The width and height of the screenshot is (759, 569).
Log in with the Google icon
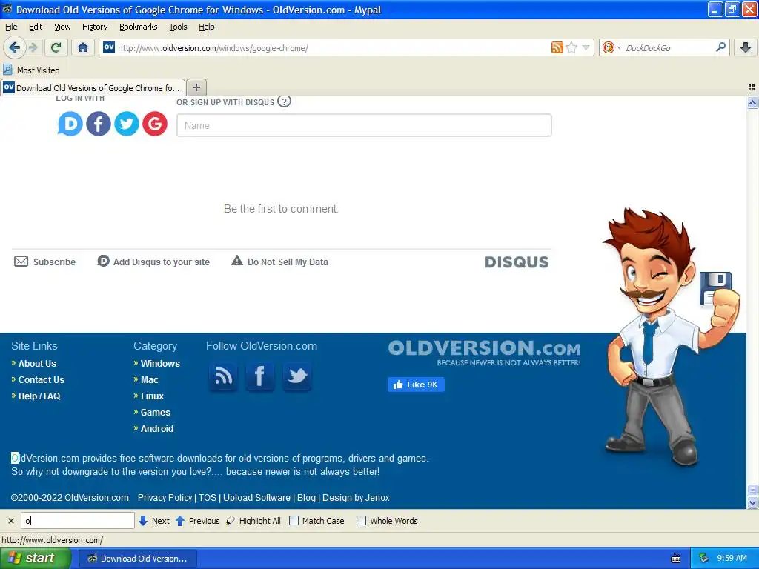[x=155, y=124]
